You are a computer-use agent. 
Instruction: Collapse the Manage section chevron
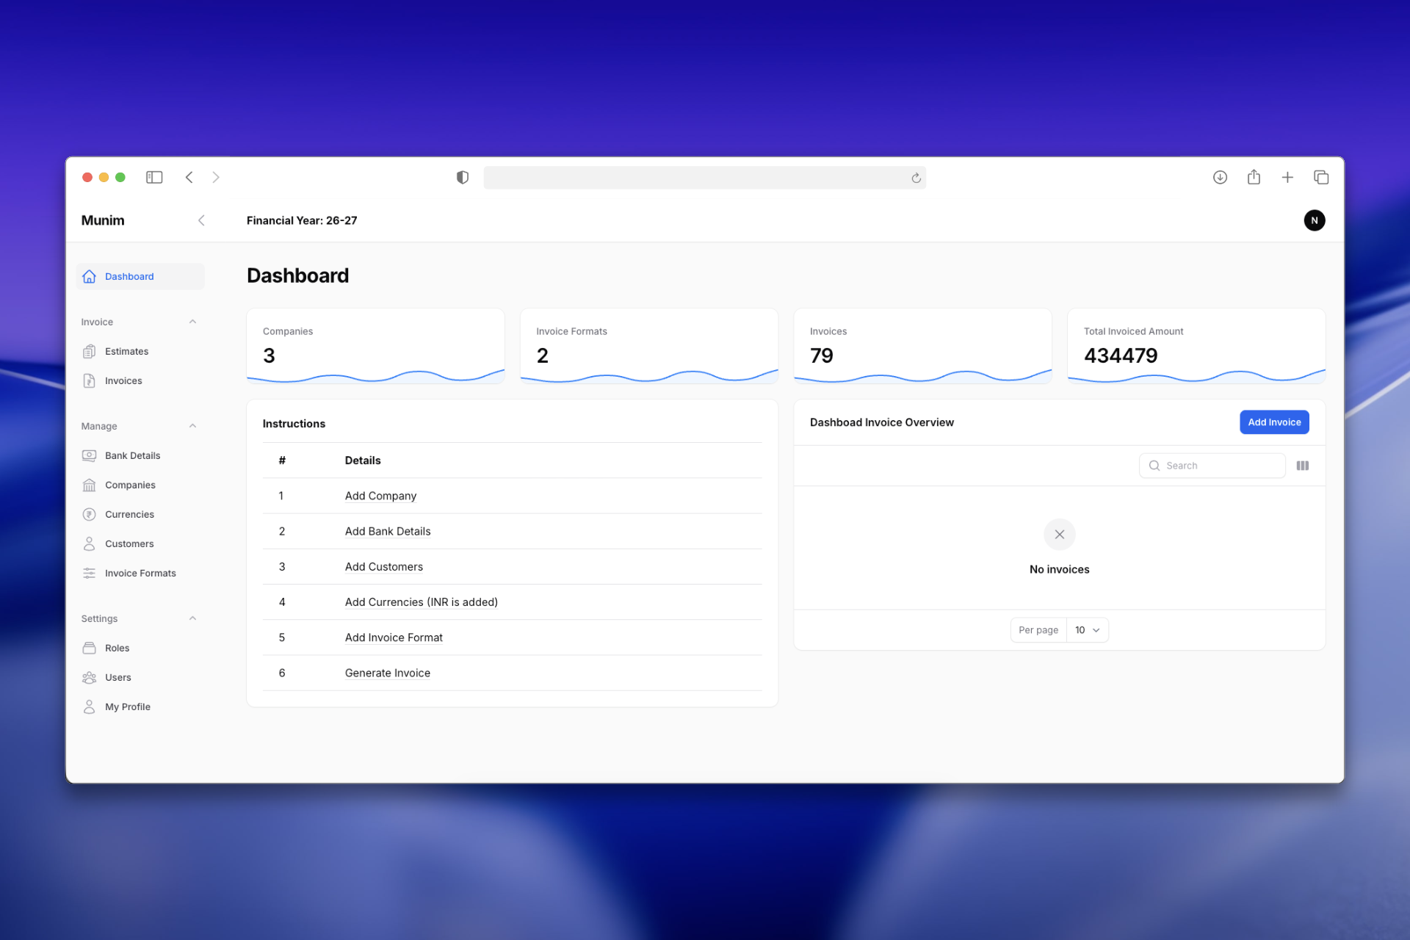[192, 426]
